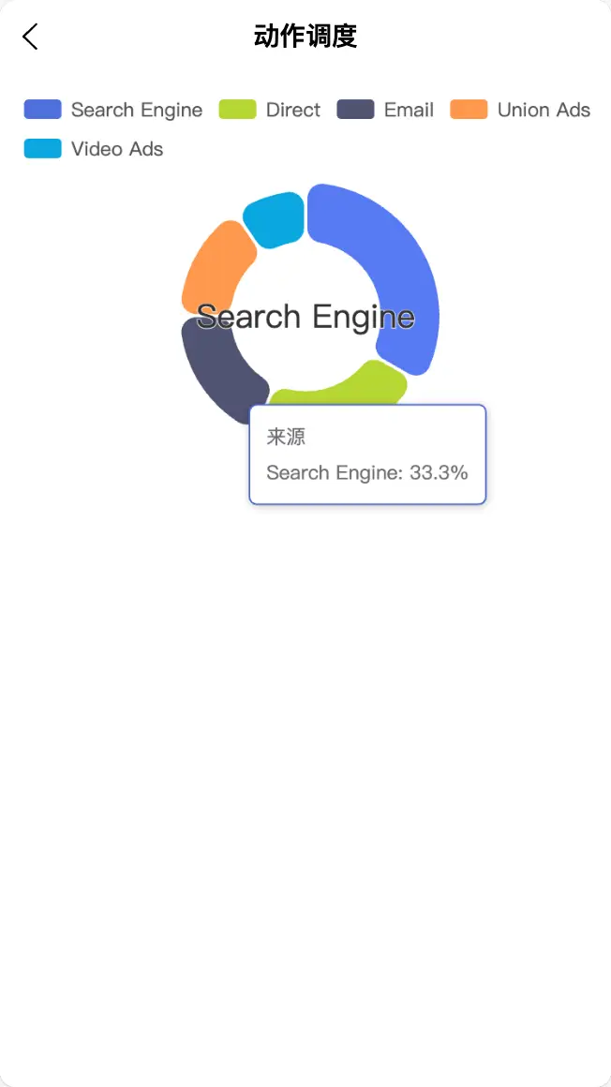Image resolution: width=611 pixels, height=1087 pixels.
Task: Tap the back arrow icon
Action: [x=31, y=37]
